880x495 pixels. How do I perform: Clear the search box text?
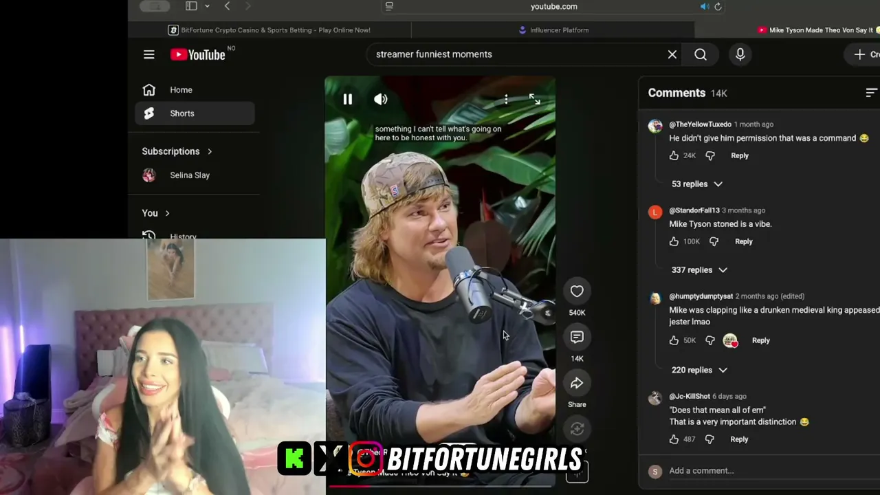pos(672,54)
